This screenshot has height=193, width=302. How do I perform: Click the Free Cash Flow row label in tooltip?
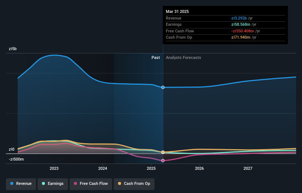(180, 31)
